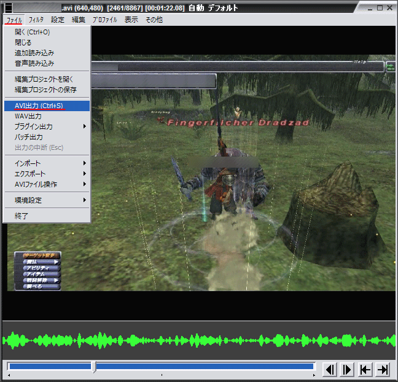The width and height of the screenshot is (398, 382).
Task: Expand the プラグイン出力 submenu
Action: click(x=47, y=127)
